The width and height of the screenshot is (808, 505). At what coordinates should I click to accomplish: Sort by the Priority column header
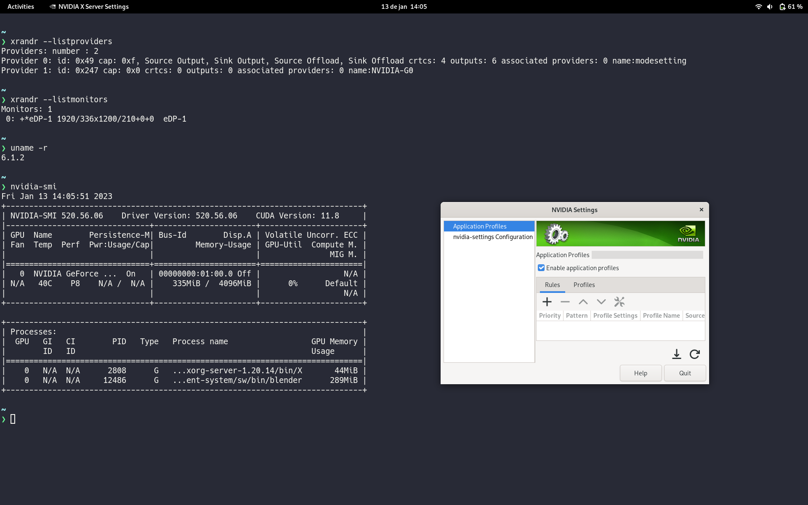pos(550,316)
